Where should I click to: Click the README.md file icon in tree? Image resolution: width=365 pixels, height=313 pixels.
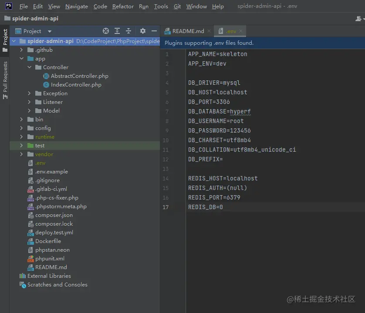[x=30, y=267]
